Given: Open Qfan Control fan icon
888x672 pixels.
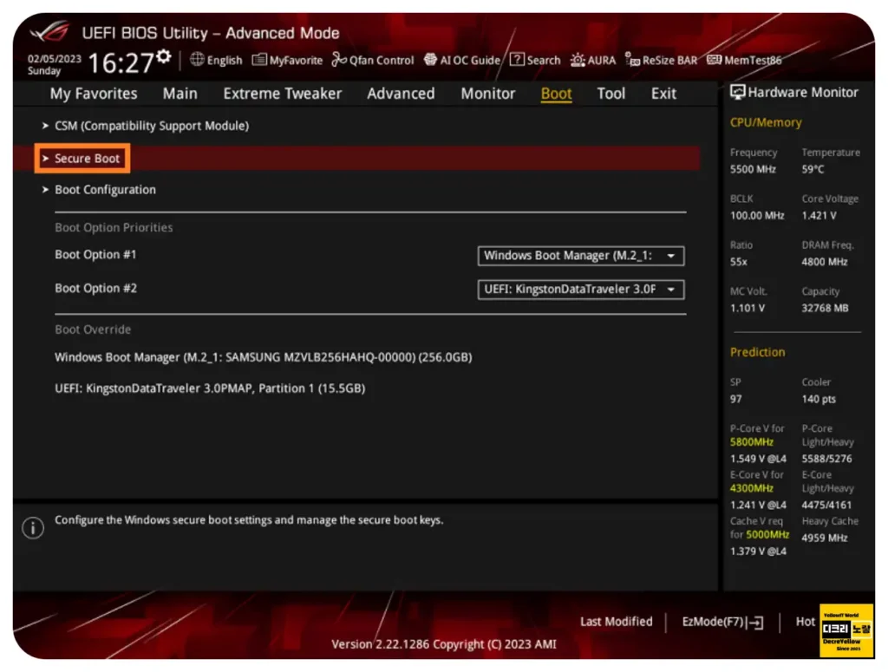Looking at the screenshot, I should (339, 60).
